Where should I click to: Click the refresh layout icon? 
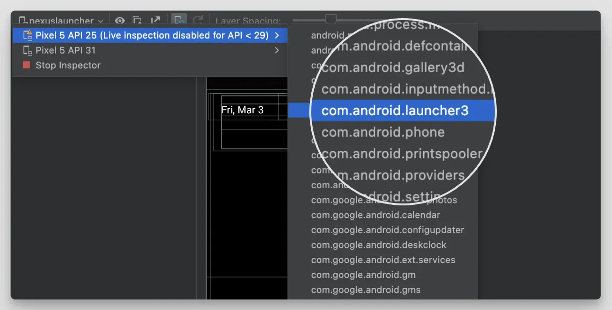197,21
